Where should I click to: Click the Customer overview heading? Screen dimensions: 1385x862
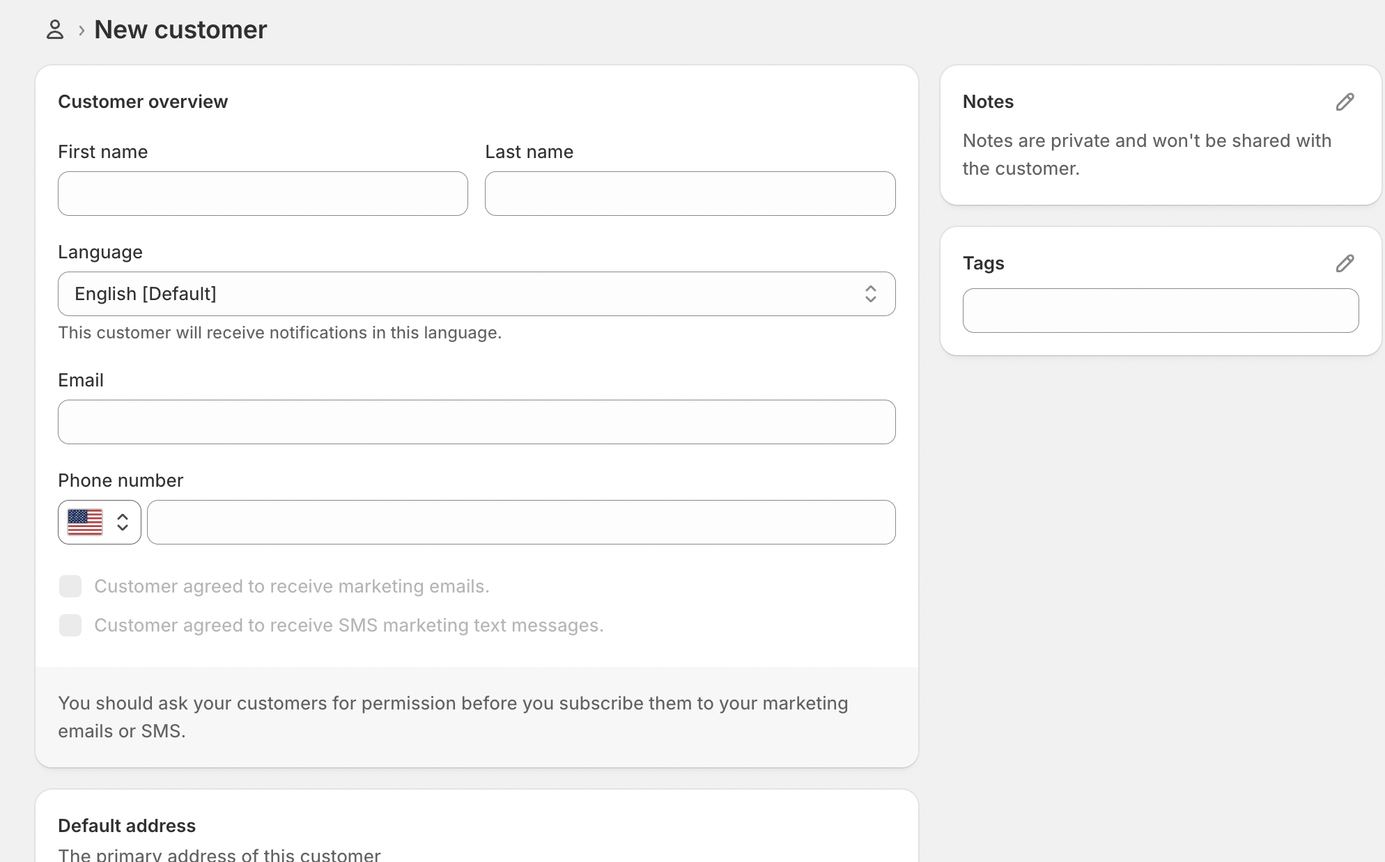tap(143, 102)
